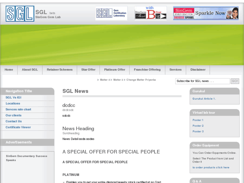The height and width of the screenshot is (183, 244).
Task: Click the GO! subscribe button
Action: pos(235,81)
